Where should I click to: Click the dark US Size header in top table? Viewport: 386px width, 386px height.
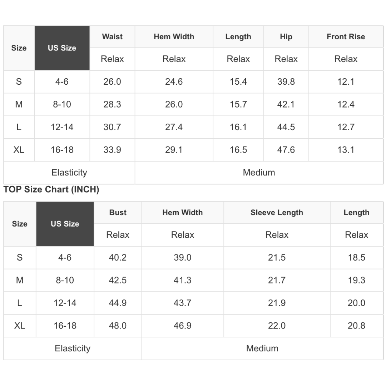click(62, 48)
